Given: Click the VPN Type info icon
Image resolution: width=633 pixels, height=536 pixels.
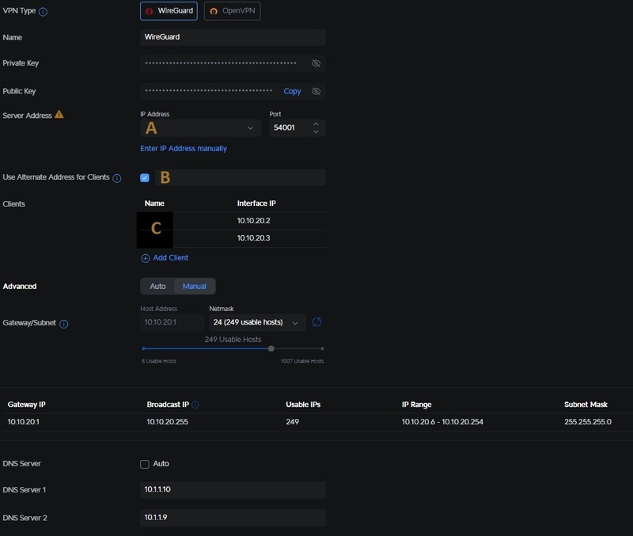Looking at the screenshot, I should point(43,11).
